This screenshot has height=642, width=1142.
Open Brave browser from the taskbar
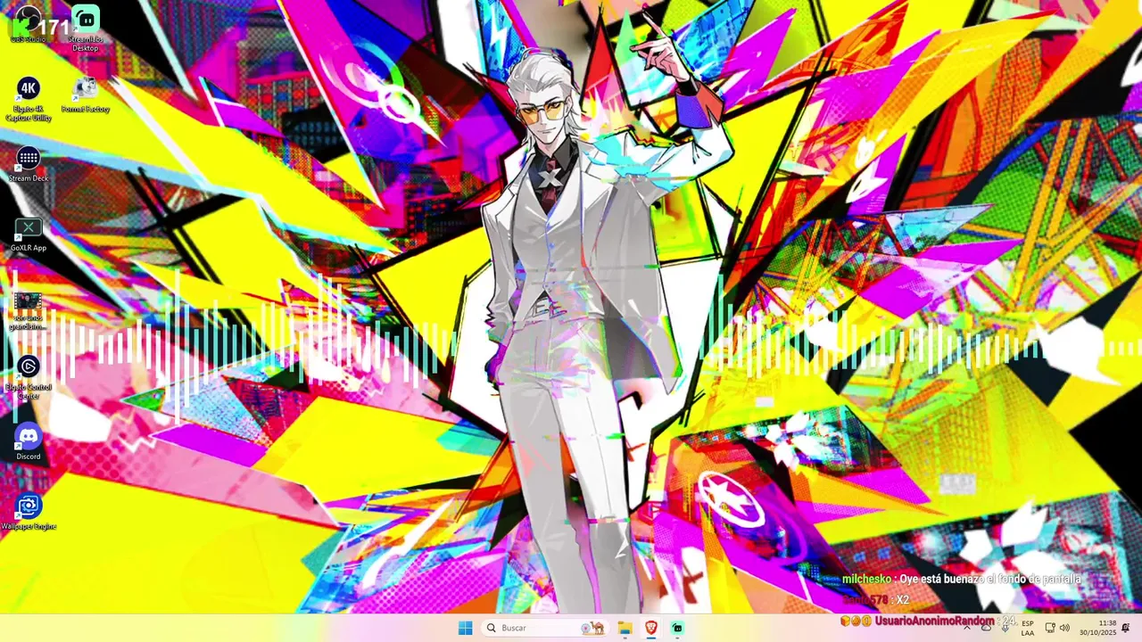(651, 628)
